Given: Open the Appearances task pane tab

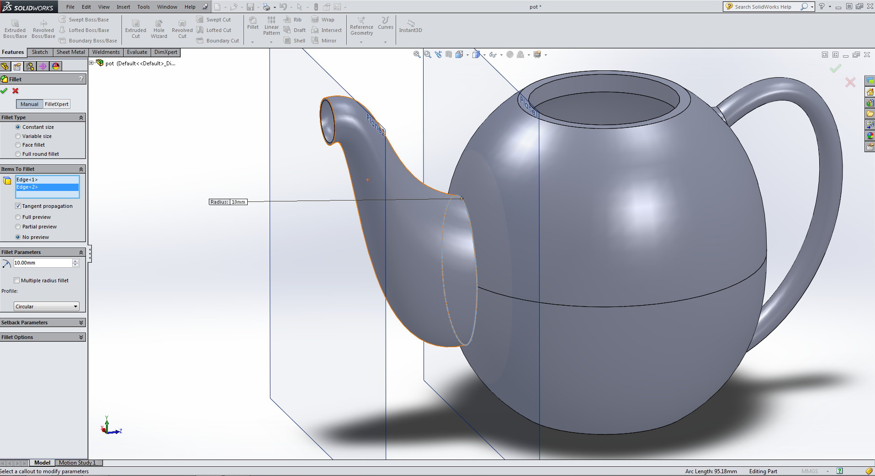Looking at the screenshot, I should pyautogui.click(x=870, y=136).
